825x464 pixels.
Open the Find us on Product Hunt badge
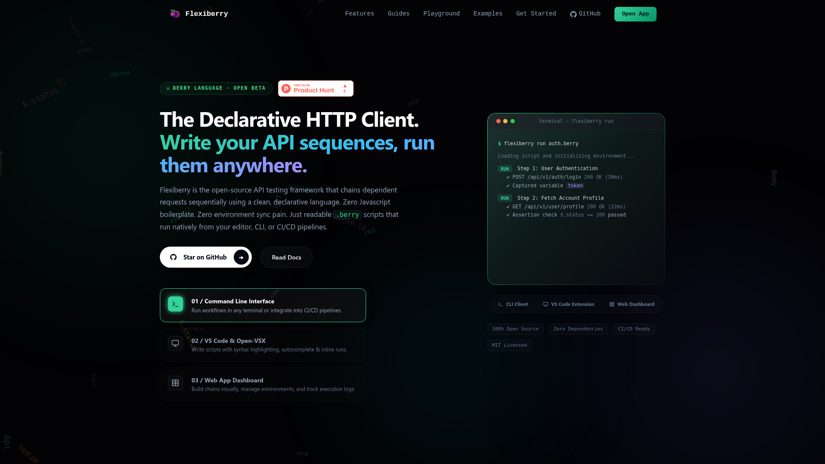(316, 89)
